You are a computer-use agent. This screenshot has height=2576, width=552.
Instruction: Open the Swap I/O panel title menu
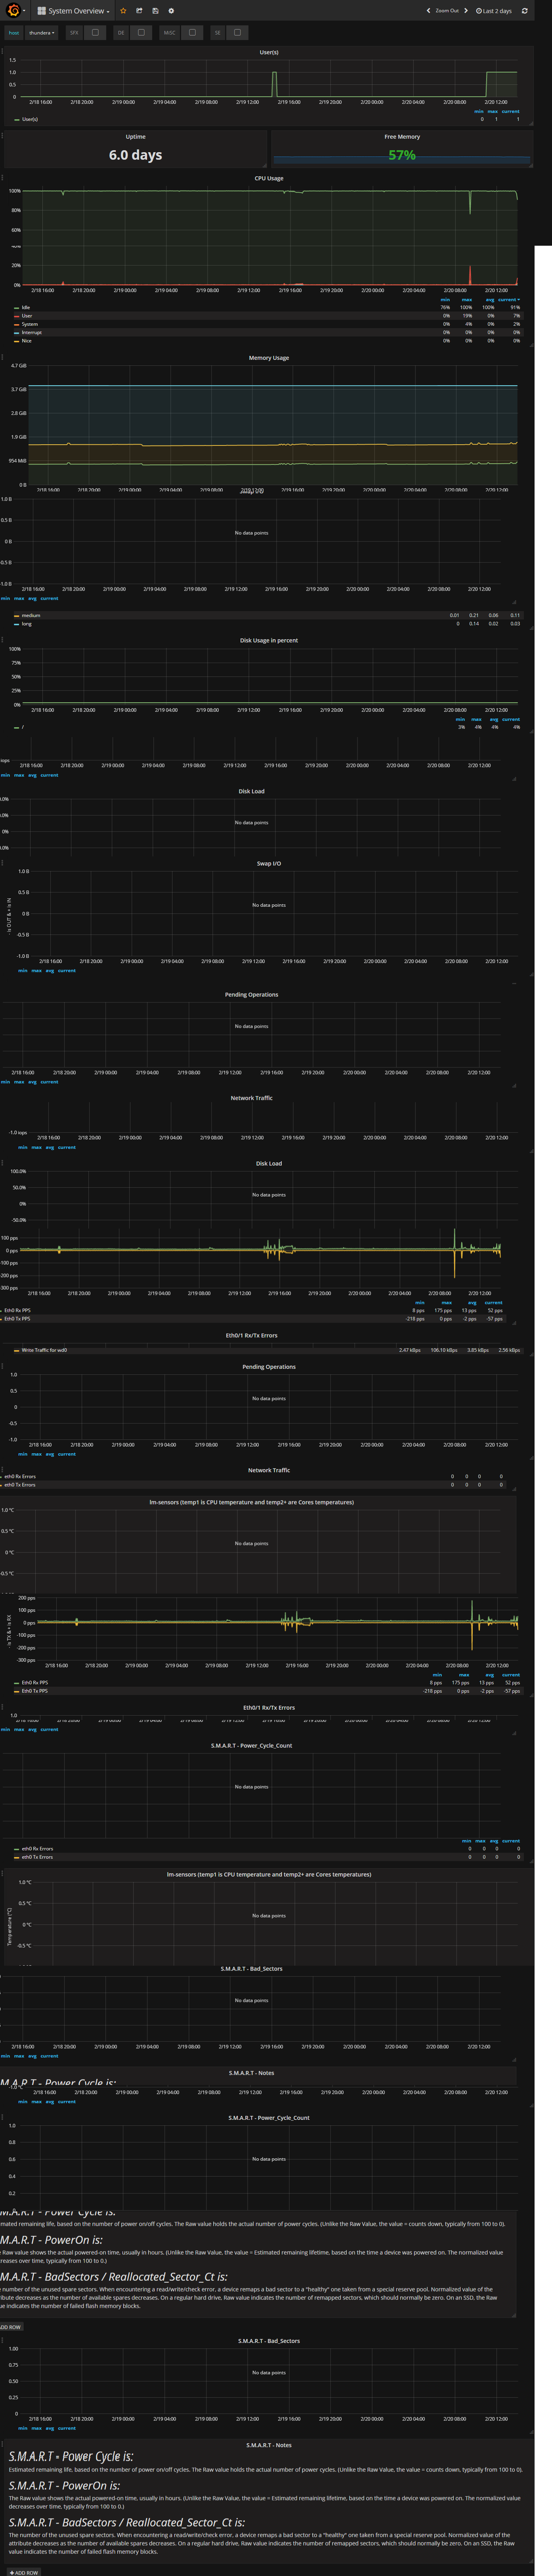269,863
